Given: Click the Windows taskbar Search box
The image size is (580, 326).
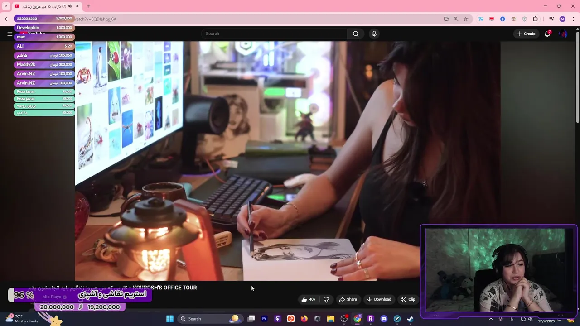Looking at the screenshot, I should click(209, 319).
